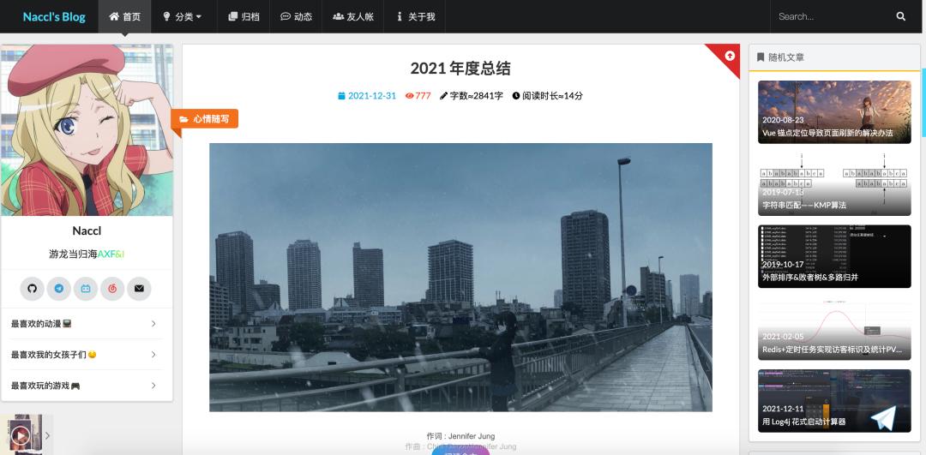Click the 777 view count

click(x=423, y=96)
